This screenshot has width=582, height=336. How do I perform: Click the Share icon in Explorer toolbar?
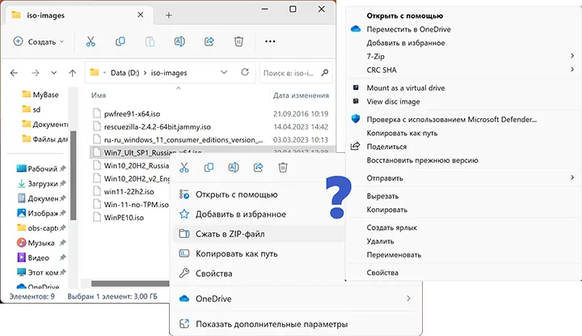click(209, 41)
